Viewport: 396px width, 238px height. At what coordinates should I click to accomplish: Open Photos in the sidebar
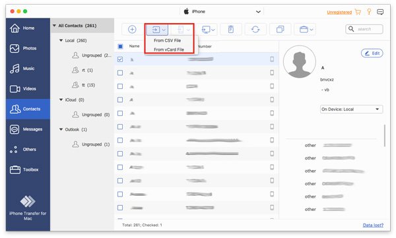[28, 48]
